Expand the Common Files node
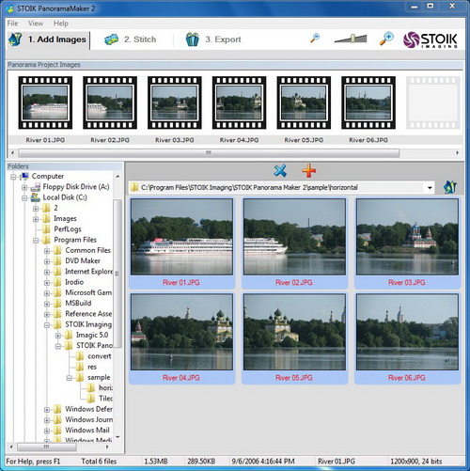Screen dimensions: 470x471 47,251
